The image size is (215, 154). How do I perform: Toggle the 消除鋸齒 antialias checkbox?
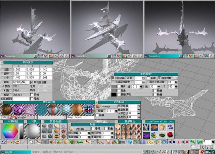coord(159,78)
